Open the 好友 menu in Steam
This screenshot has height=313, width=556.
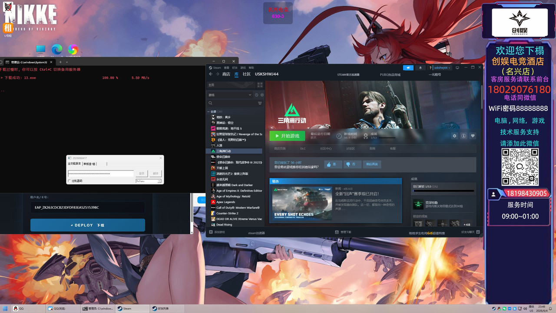click(x=235, y=68)
